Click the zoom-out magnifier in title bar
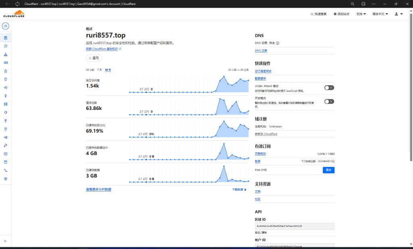The image size is (413, 249). pos(353,4)
